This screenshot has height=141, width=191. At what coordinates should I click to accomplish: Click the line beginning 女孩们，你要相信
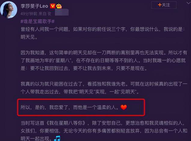point(104,131)
